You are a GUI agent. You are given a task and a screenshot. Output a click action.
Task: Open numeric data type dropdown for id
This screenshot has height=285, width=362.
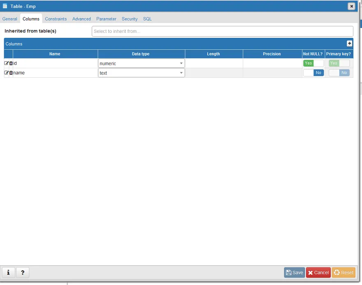point(141,63)
